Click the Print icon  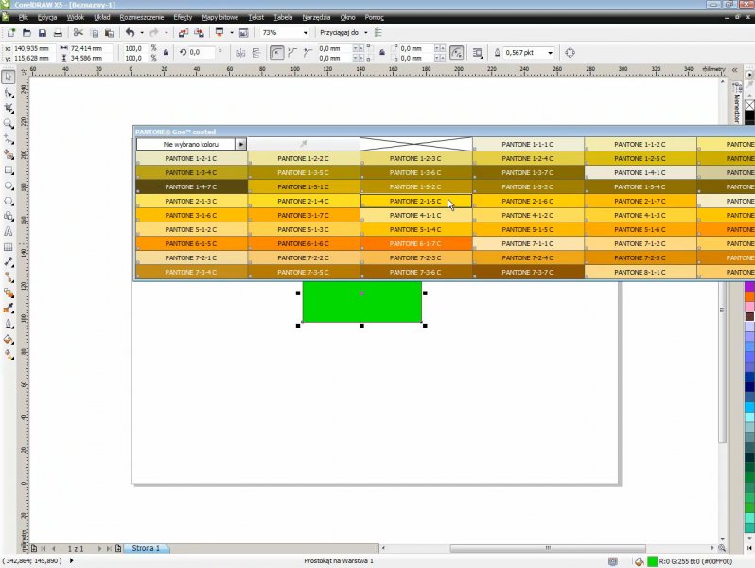(58, 33)
